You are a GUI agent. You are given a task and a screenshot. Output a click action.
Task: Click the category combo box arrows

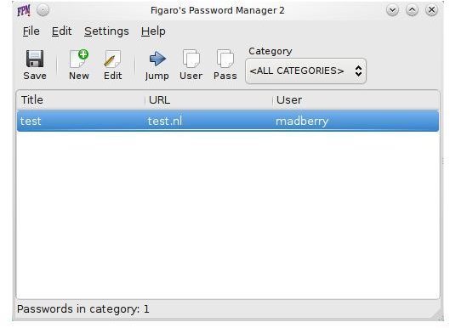[x=358, y=71]
